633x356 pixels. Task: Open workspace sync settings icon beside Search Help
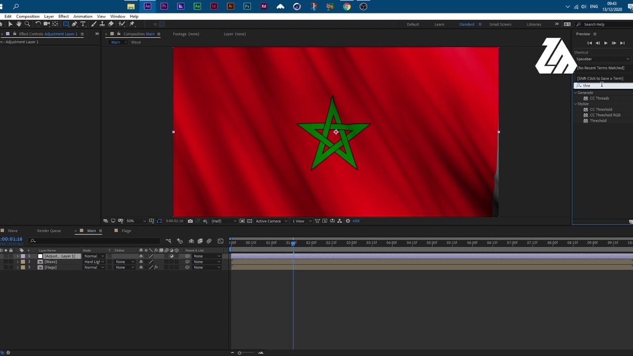[x=567, y=24]
